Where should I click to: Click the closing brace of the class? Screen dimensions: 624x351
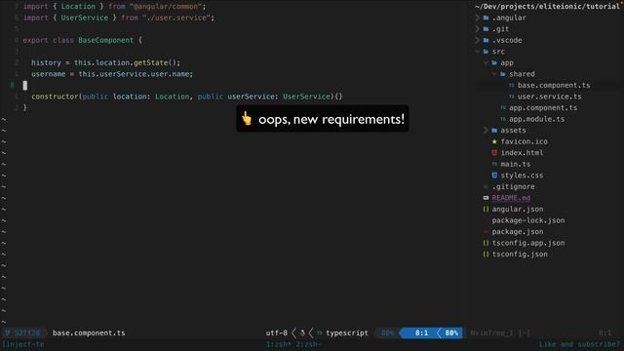[24, 108]
